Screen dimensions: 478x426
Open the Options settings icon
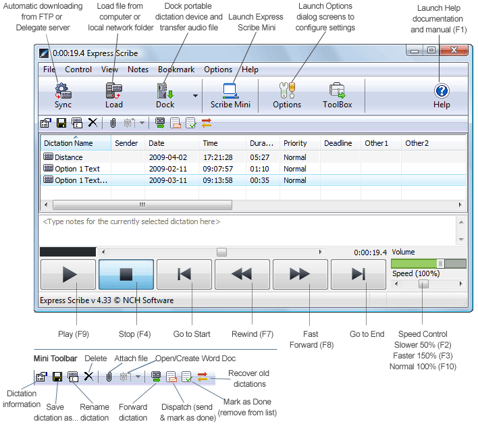(x=287, y=91)
